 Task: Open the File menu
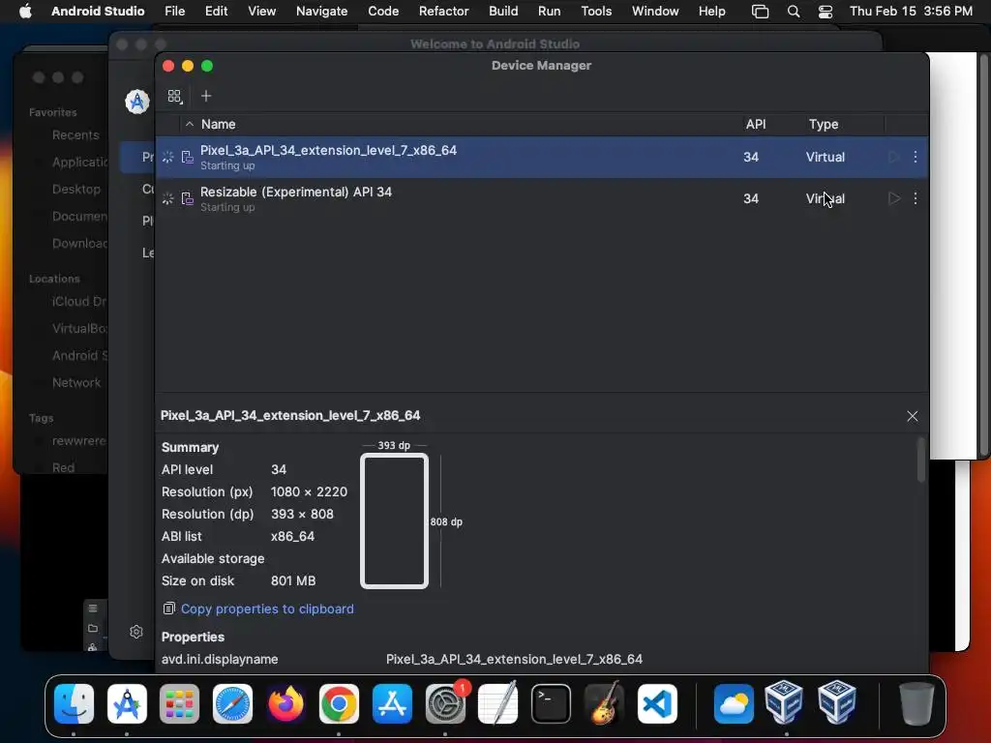pyautogui.click(x=174, y=11)
